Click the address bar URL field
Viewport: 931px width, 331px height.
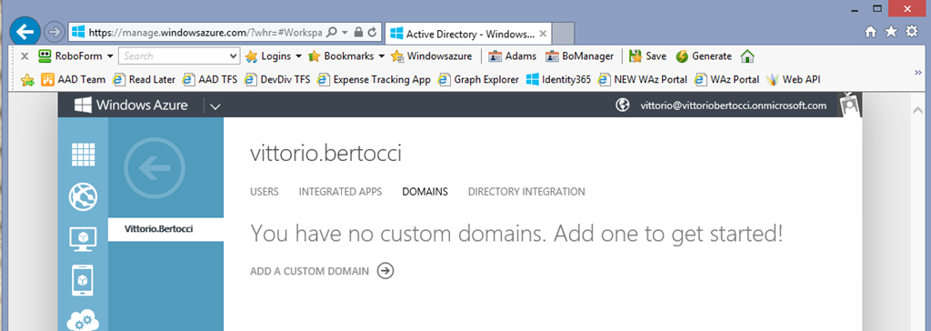205,32
